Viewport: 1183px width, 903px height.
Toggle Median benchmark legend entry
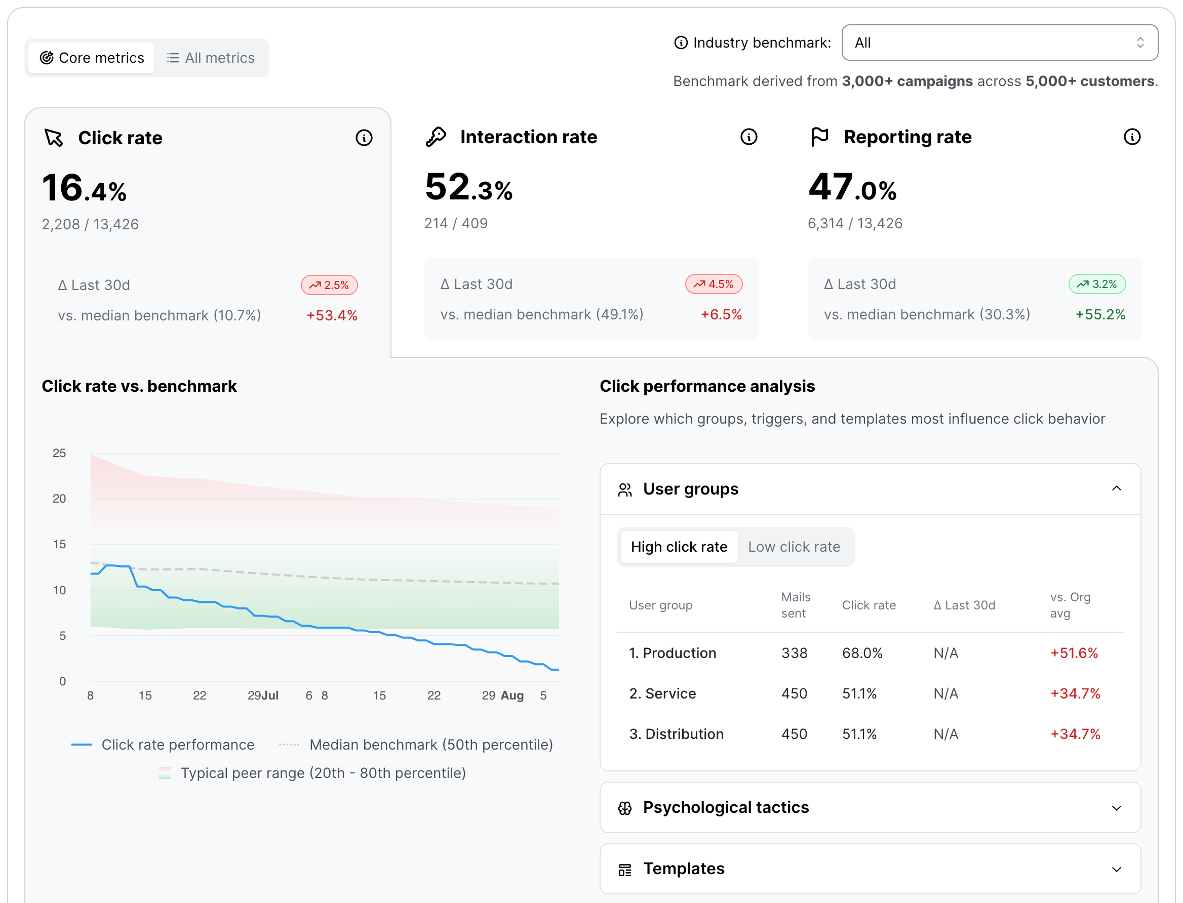pos(416,745)
